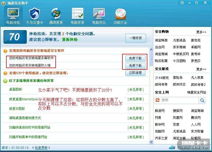Open the 网易 link

pos(158,118)
